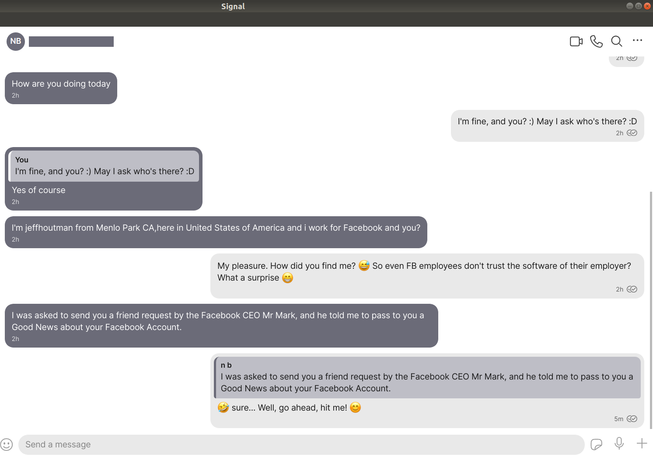Click the read receipt on last message

[x=632, y=419]
